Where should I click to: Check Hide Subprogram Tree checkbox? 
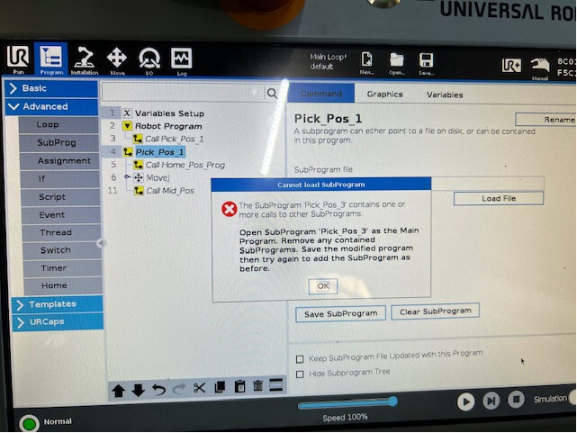click(x=301, y=374)
